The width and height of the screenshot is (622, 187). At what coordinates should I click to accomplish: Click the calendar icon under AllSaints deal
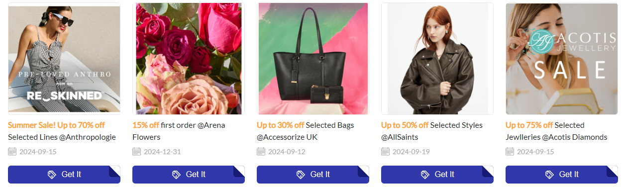coord(386,151)
